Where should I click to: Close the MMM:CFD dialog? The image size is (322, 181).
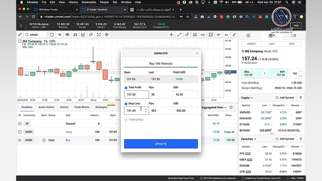pyautogui.click(x=197, y=53)
